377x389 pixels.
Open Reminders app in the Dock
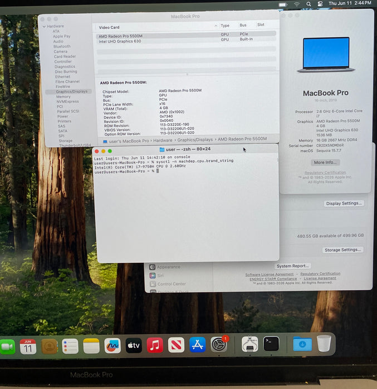point(70,346)
